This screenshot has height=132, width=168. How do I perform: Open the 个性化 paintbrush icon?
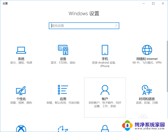click(21, 91)
